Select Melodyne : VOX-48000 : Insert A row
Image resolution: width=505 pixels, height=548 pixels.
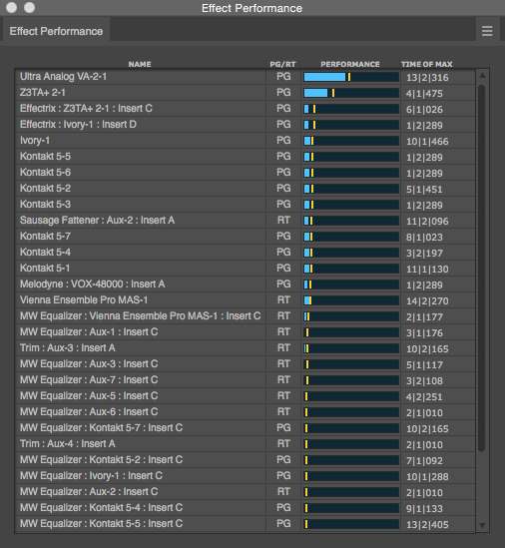(x=245, y=284)
